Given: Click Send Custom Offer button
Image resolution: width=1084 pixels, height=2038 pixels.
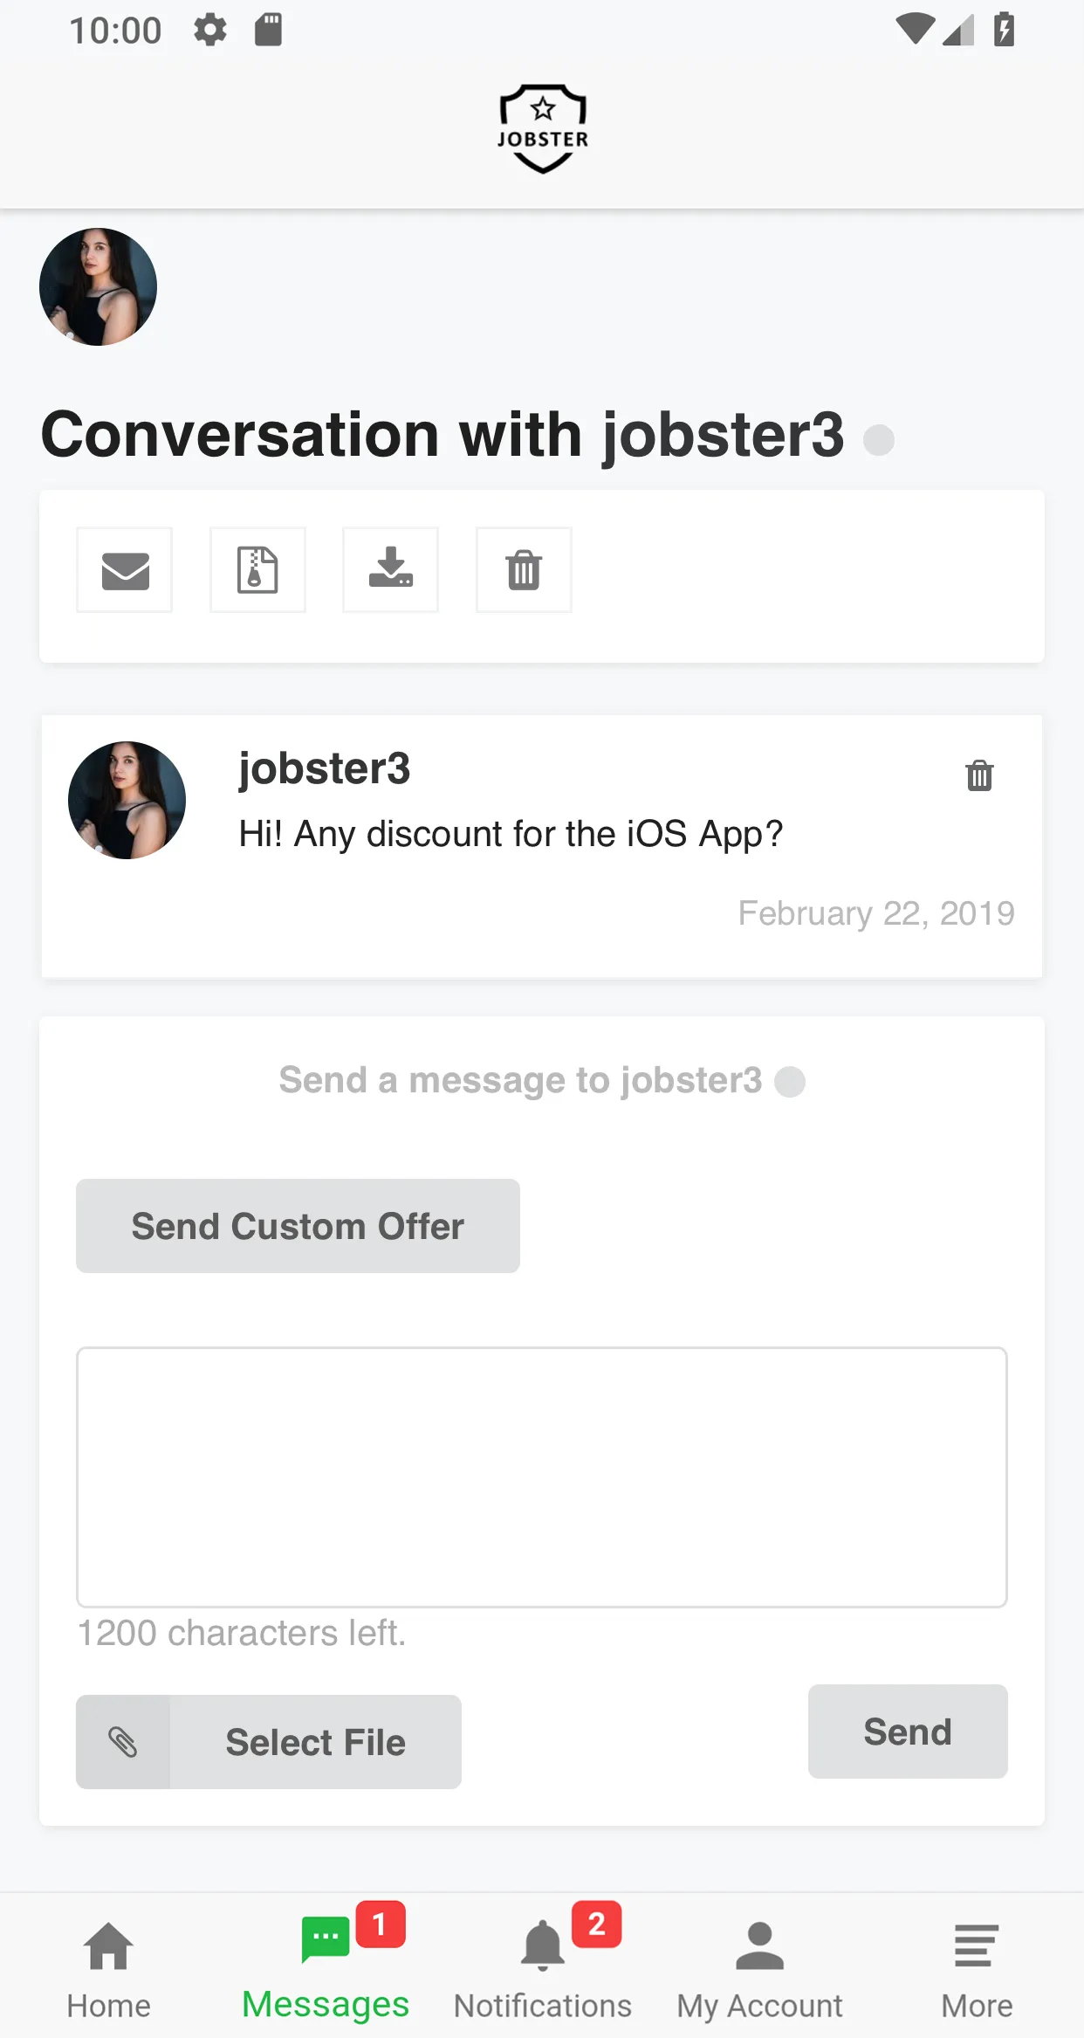Looking at the screenshot, I should [x=298, y=1226].
